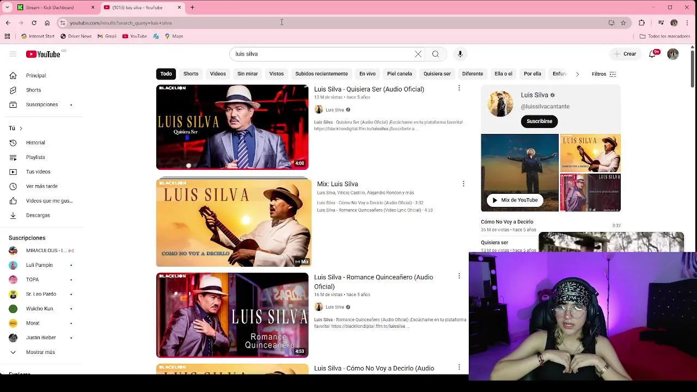Open options menu for Quisiera Ser video

[459, 88]
